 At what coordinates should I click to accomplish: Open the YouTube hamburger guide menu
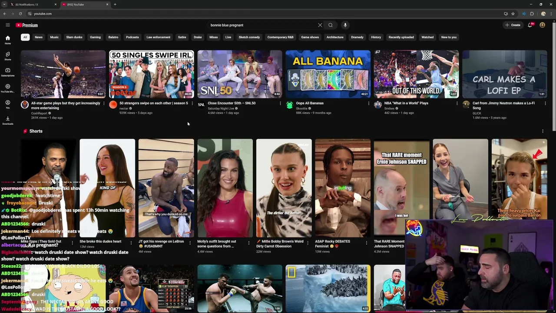pyautogui.click(x=7, y=25)
